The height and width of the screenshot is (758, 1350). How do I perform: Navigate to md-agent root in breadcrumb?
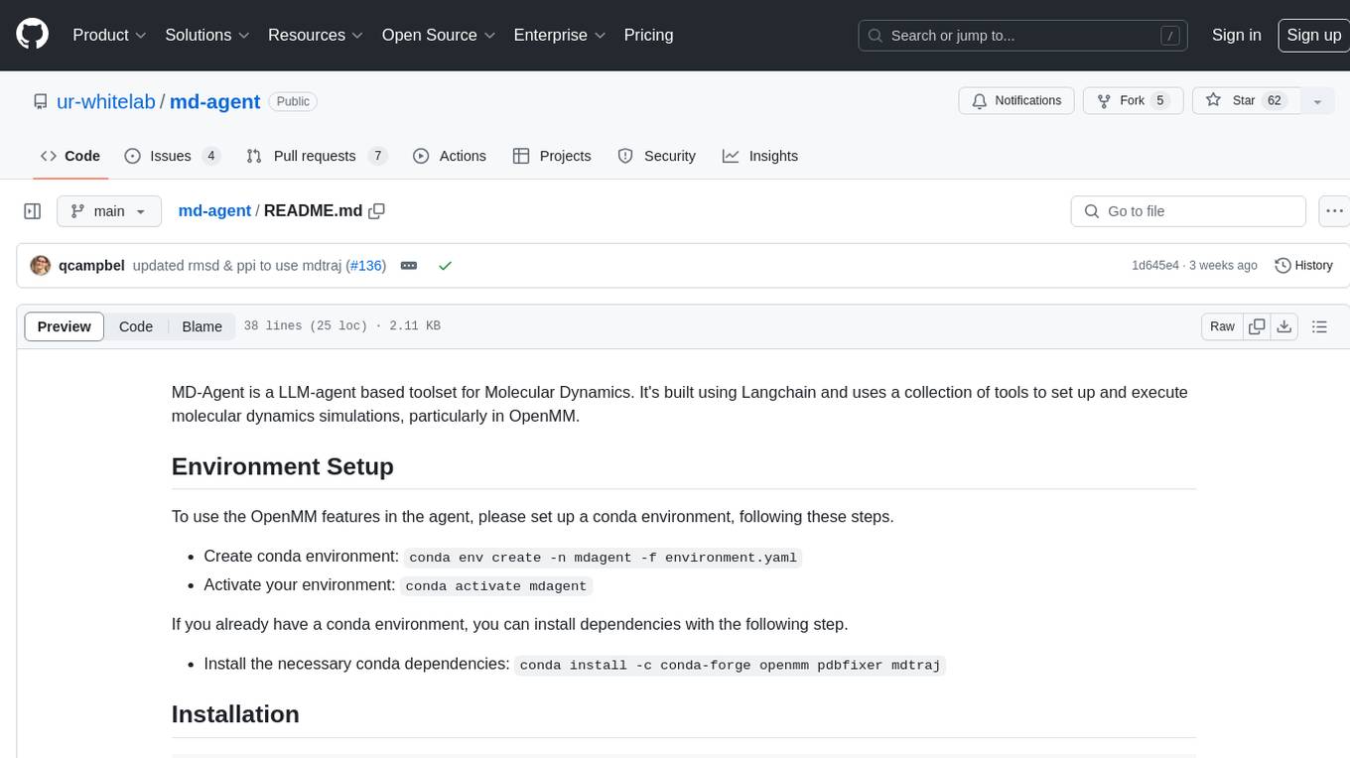(214, 211)
